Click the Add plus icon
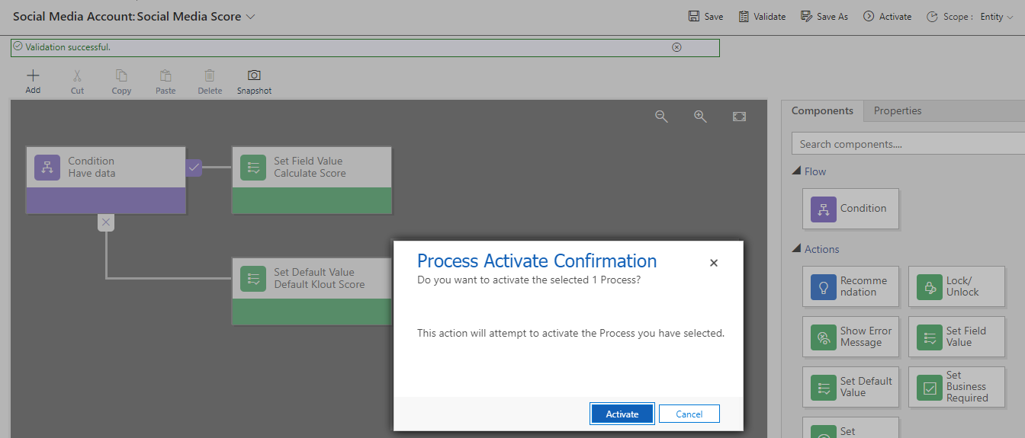This screenshot has width=1025, height=438. pyautogui.click(x=33, y=75)
